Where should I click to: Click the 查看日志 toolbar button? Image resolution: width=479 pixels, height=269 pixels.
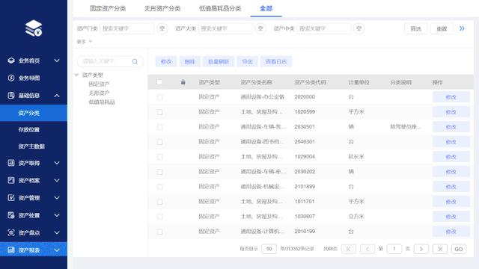276,61
